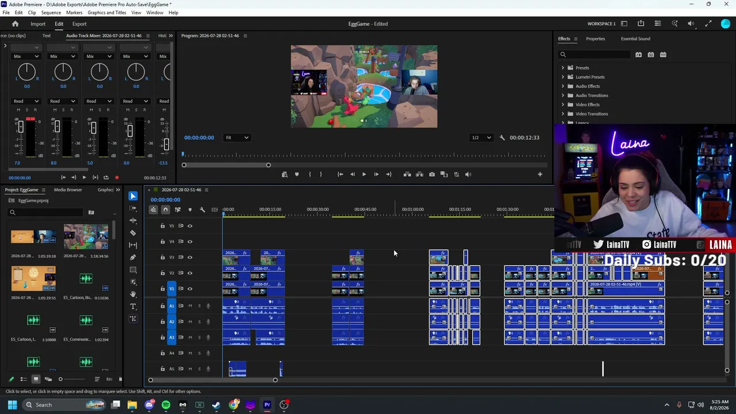Switch to the Essential Sound tab
Screen dimensions: 736x414
[635, 39]
